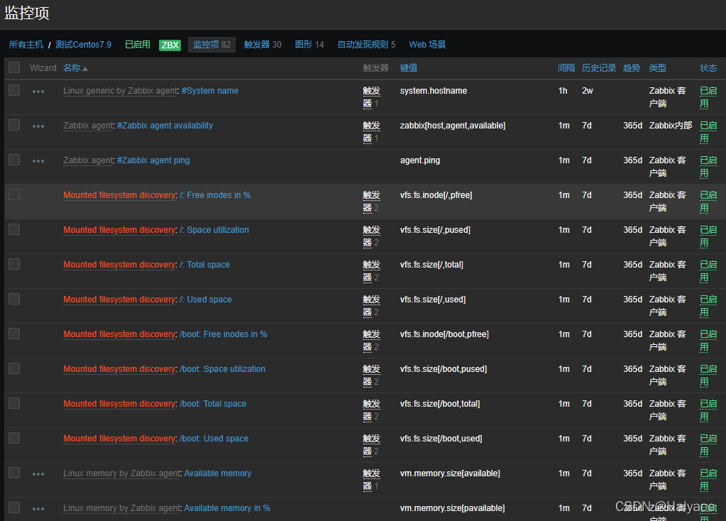The height and width of the screenshot is (521, 726).
Task: Open /: Space utilization item
Action: [214, 230]
